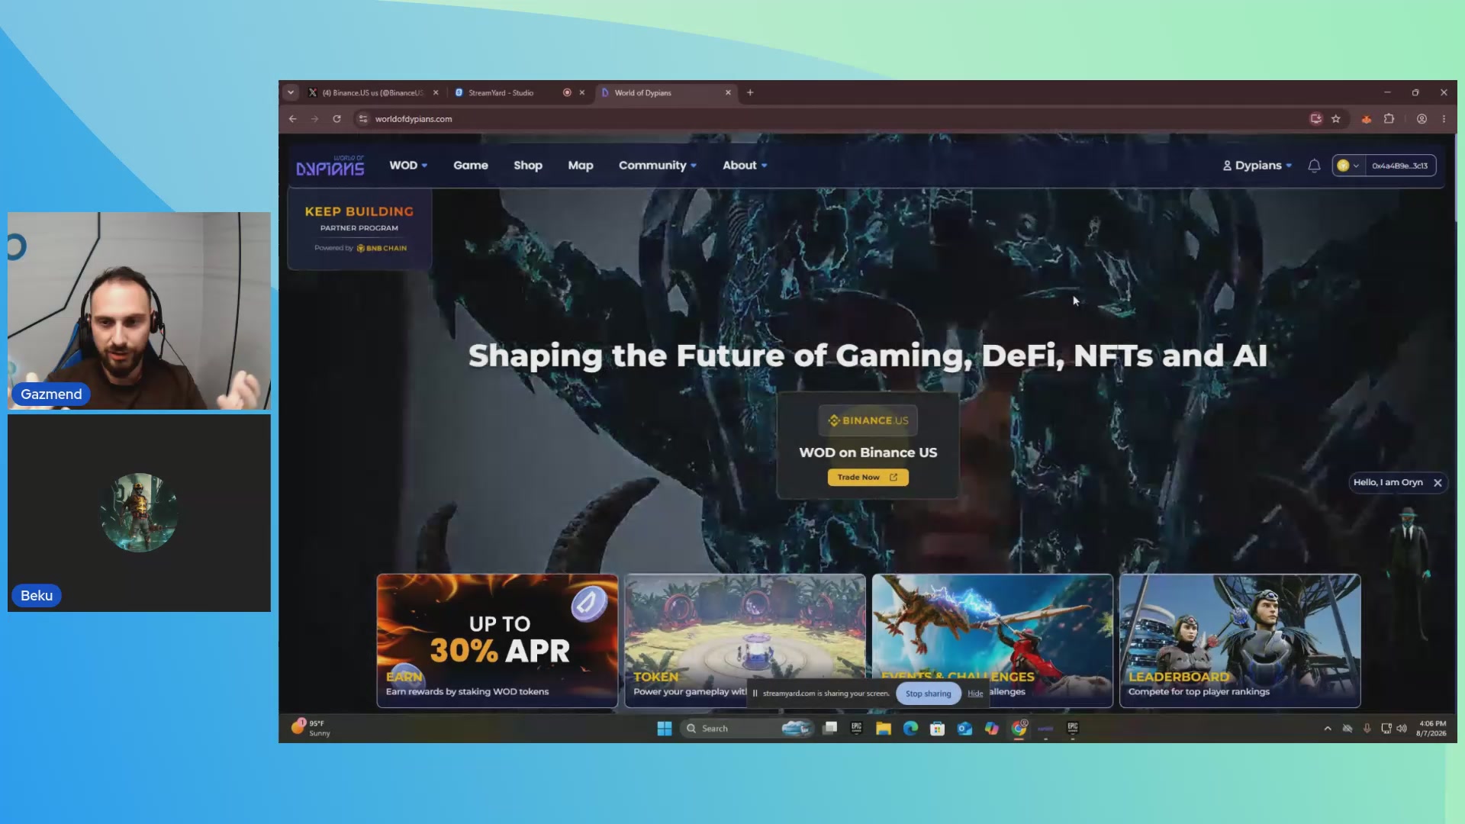
Task: Click the install app icon in address bar
Action: click(x=1315, y=119)
